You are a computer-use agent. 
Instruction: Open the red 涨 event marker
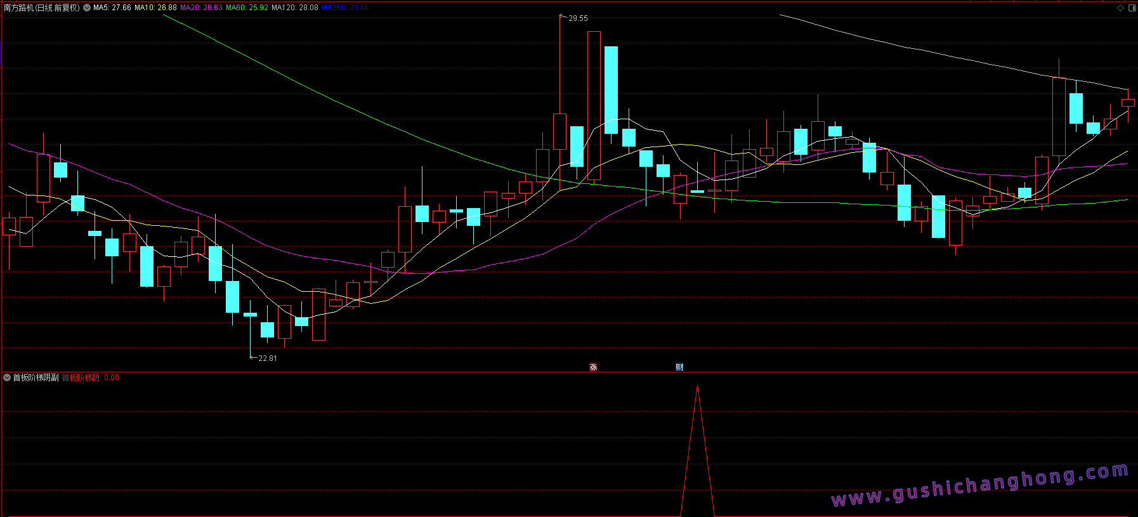click(x=593, y=367)
